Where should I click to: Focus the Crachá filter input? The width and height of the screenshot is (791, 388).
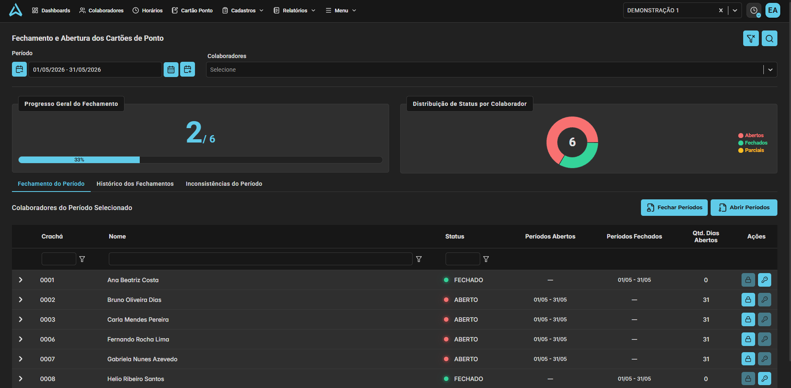[x=59, y=259]
